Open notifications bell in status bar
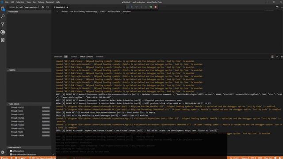283x159 pixels. click(x=280, y=158)
